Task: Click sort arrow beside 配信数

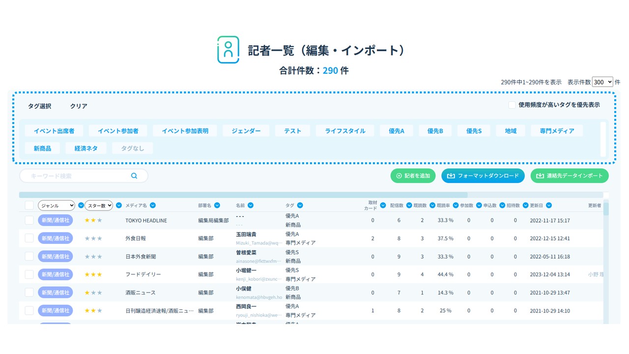Action: pyautogui.click(x=409, y=206)
